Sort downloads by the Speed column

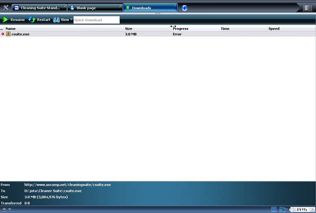pyautogui.click(x=292, y=29)
